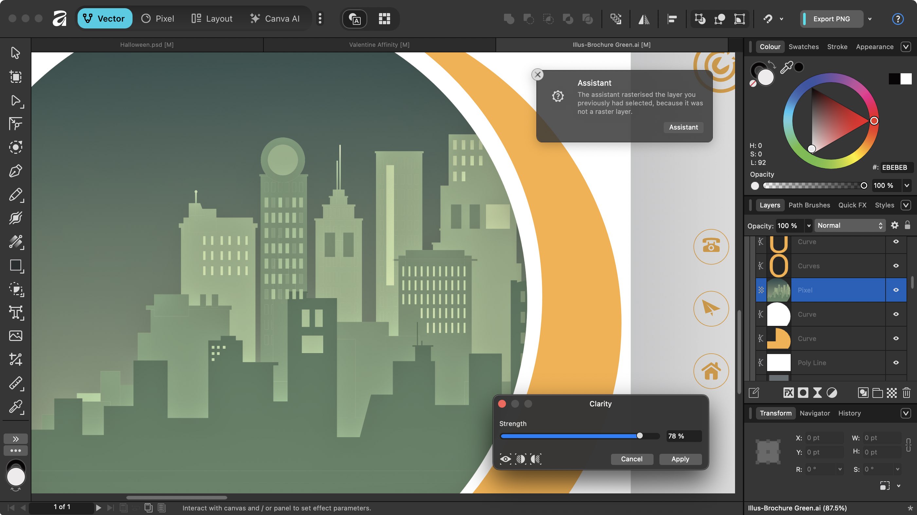Toggle visibility of the Poly Line layer

(x=896, y=362)
